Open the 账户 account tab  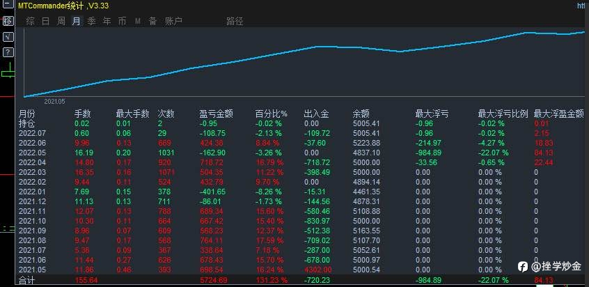click(173, 21)
